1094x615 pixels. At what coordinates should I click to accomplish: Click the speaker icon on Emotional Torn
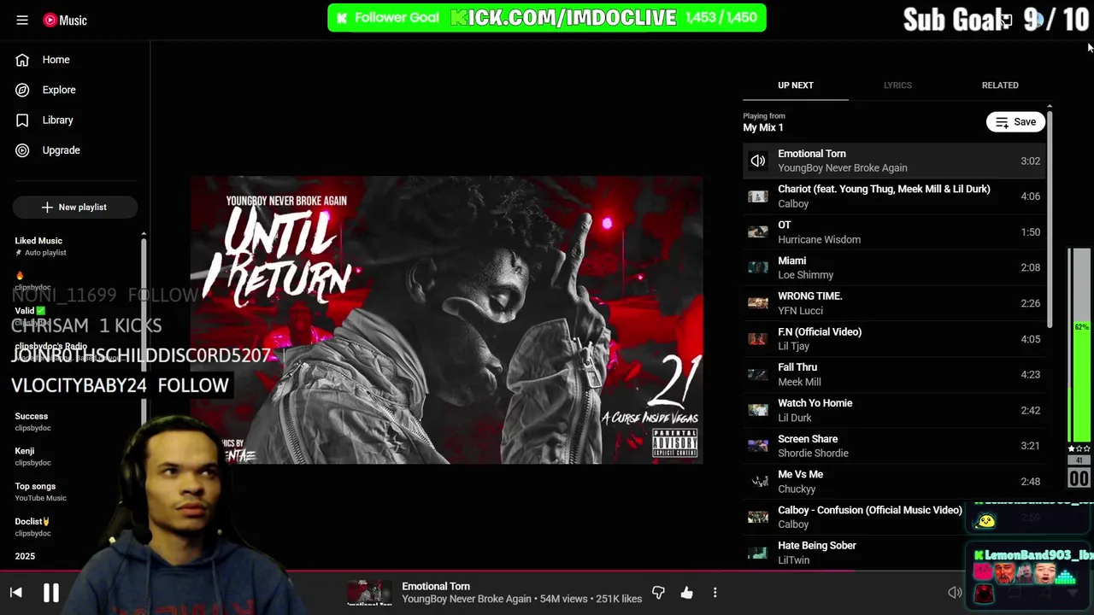coord(757,161)
